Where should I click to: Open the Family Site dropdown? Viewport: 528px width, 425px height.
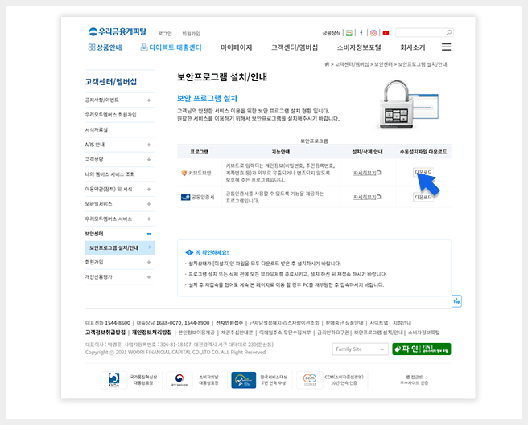coord(359,349)
